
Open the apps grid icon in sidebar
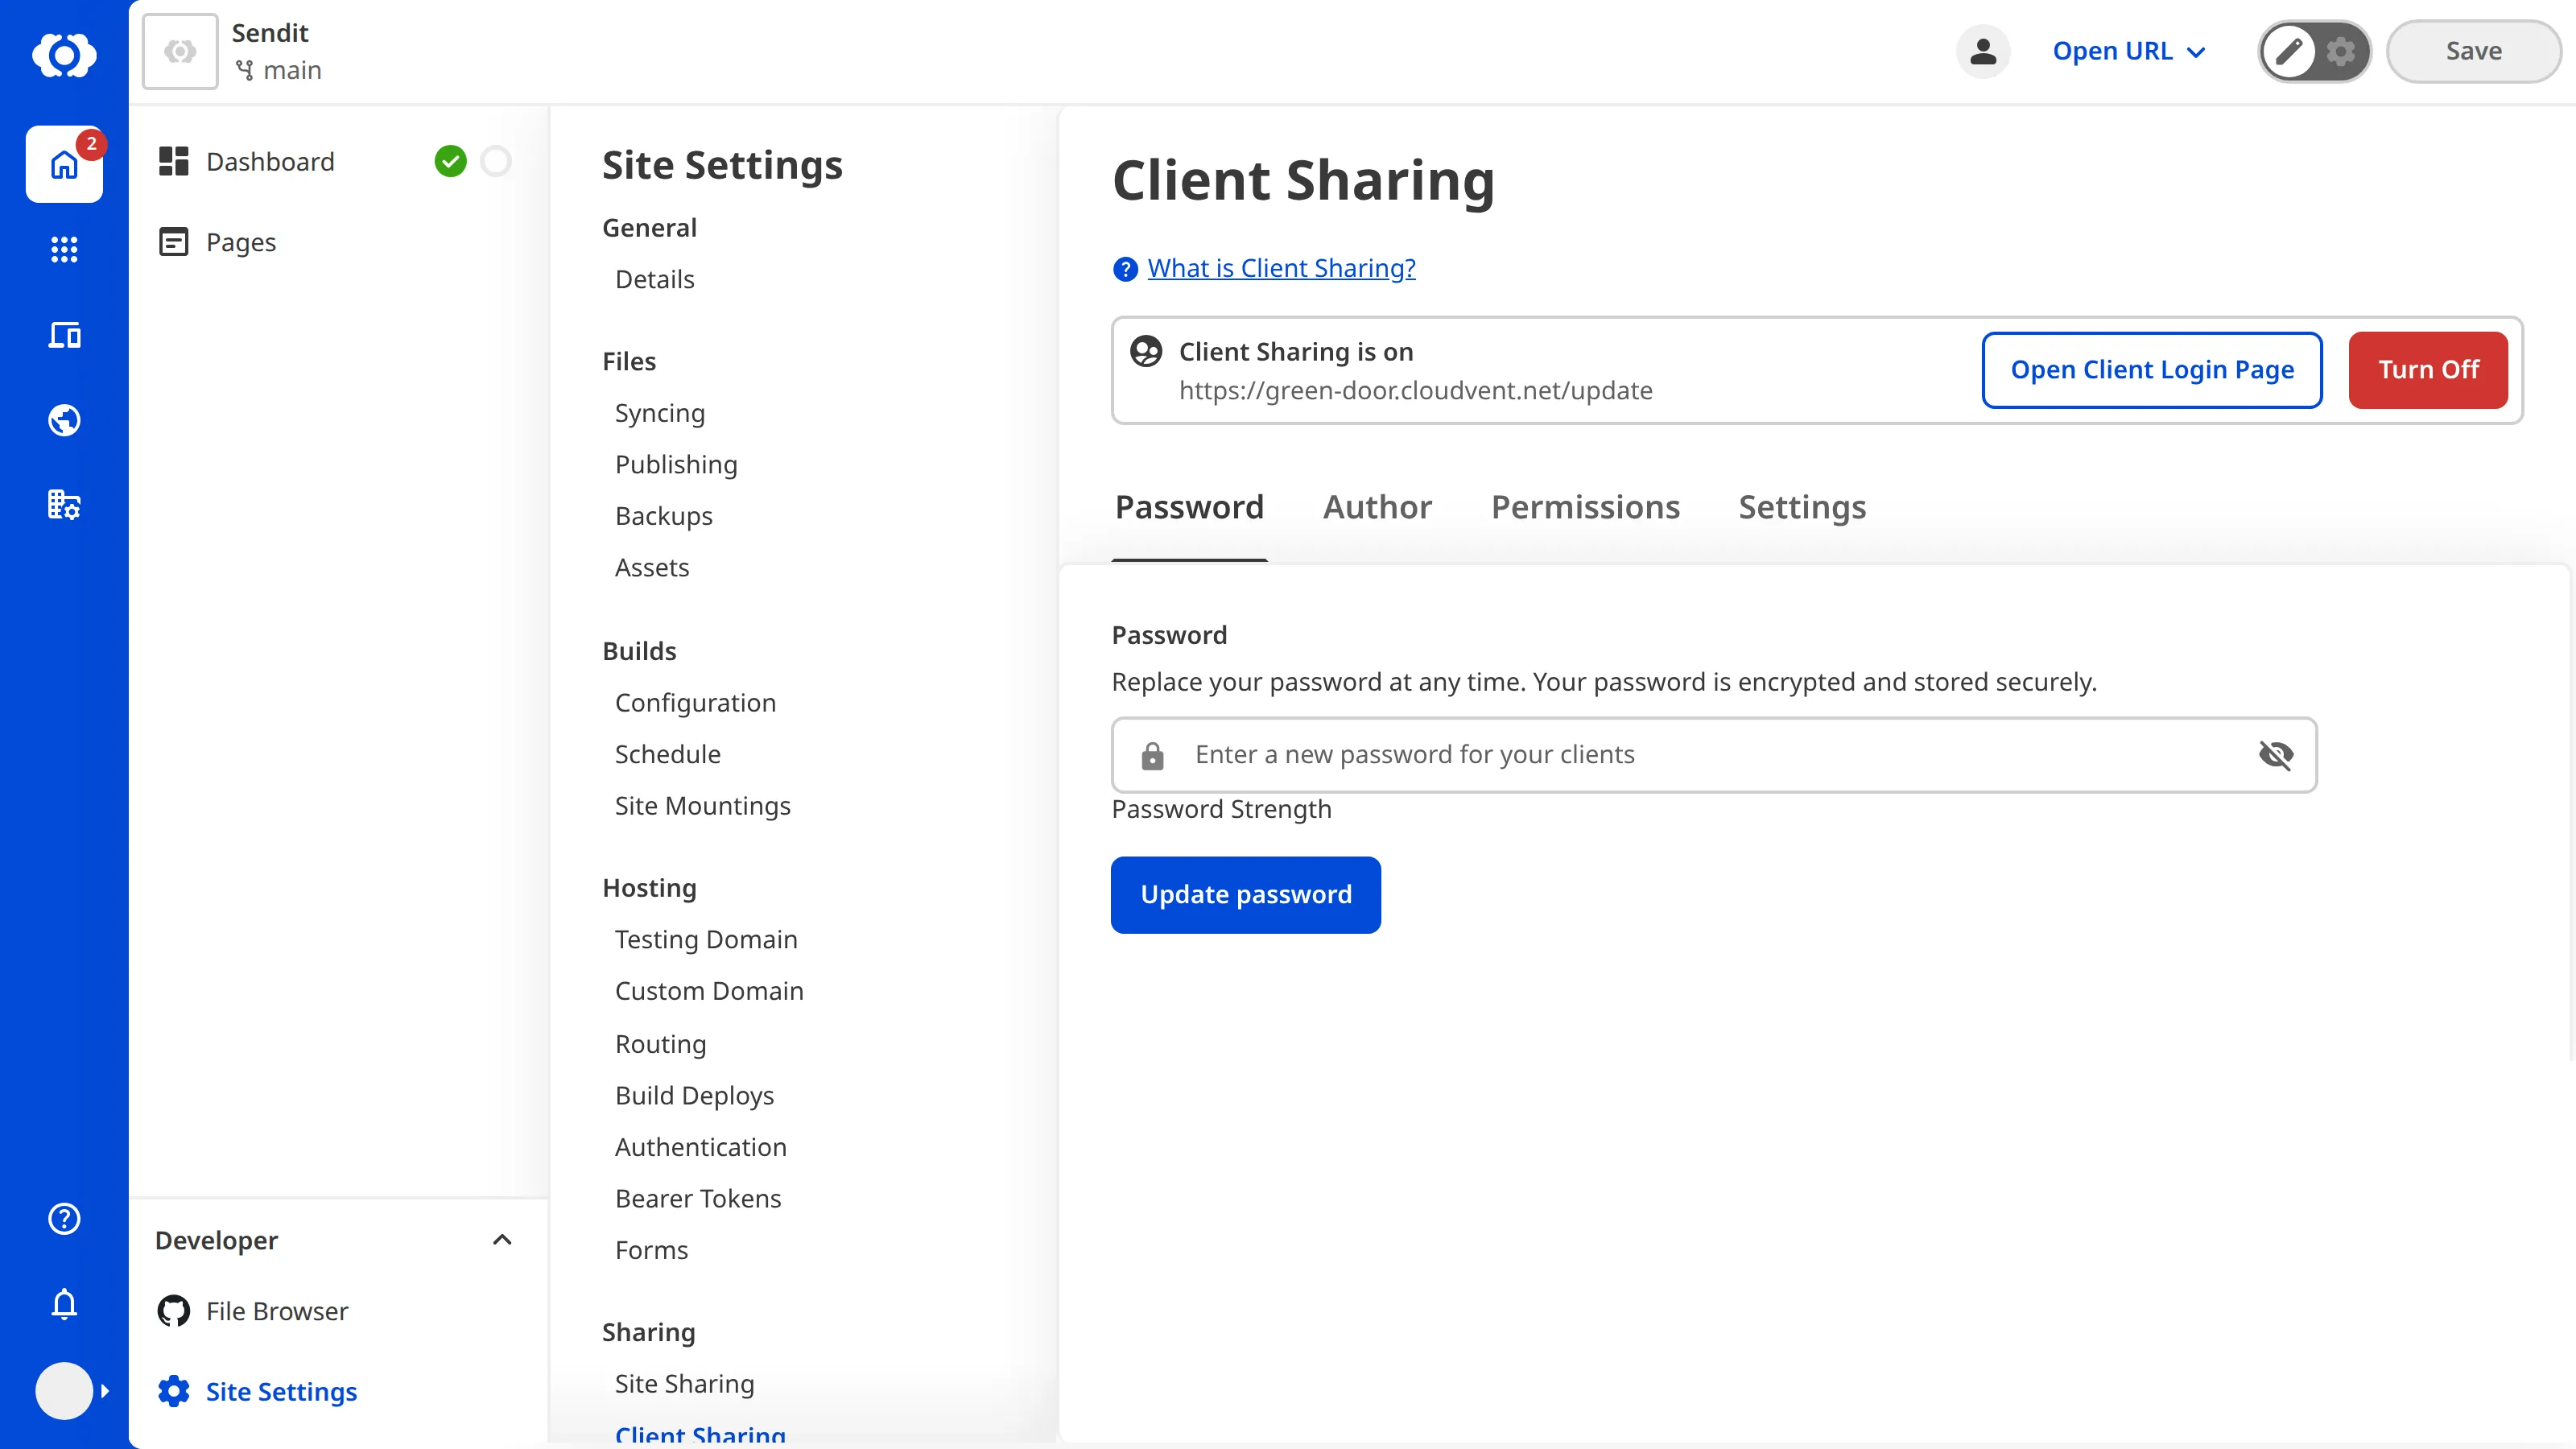(x=64, y=249)
